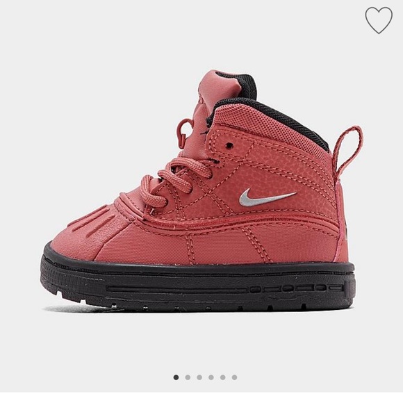Go to the second image dot
Image resolution: width=403 pixels, height=403 pixels.
[x=188, y=377]
